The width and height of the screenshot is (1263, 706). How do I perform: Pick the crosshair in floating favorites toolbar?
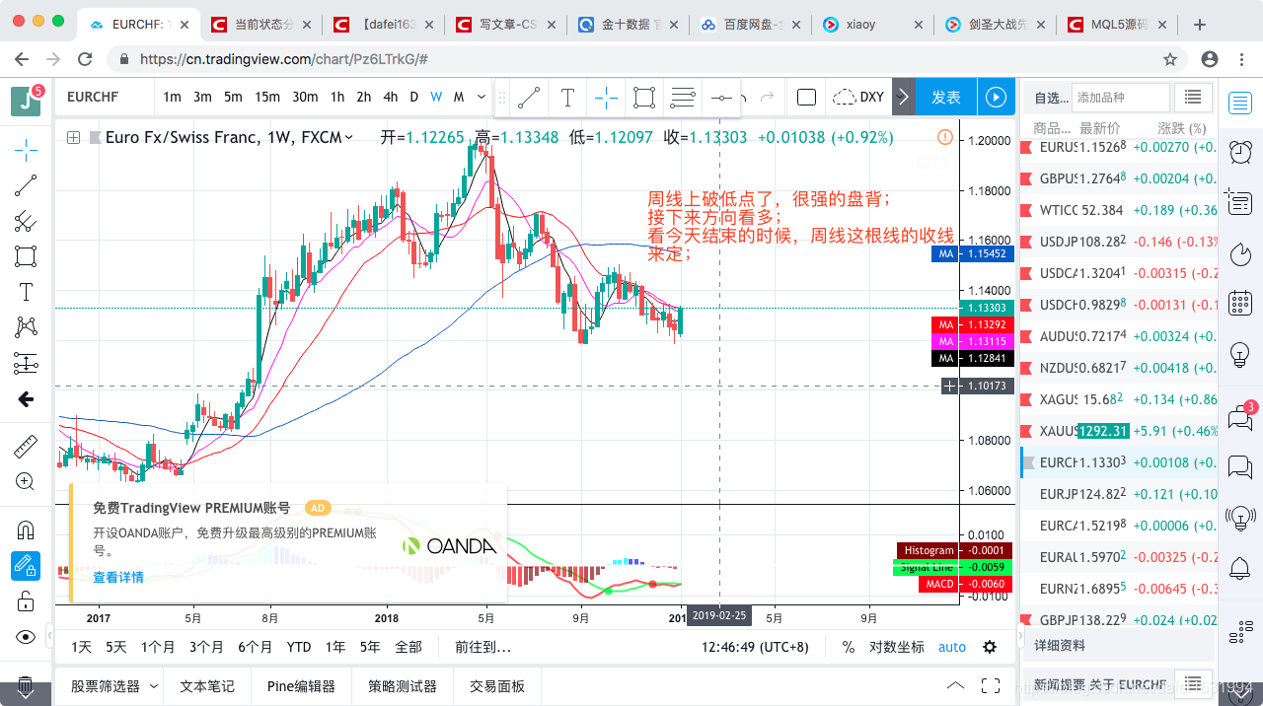pyautogui.click(x=606, y=97)
